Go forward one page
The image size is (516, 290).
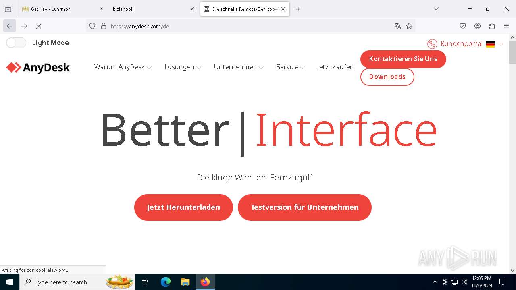click(x=24, y=26)
